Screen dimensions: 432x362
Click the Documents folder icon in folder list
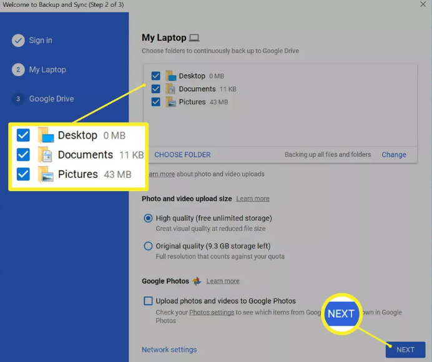171,89
